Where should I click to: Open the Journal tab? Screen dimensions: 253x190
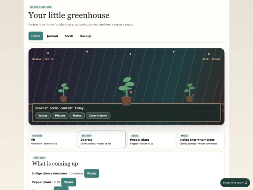[52, 36]
